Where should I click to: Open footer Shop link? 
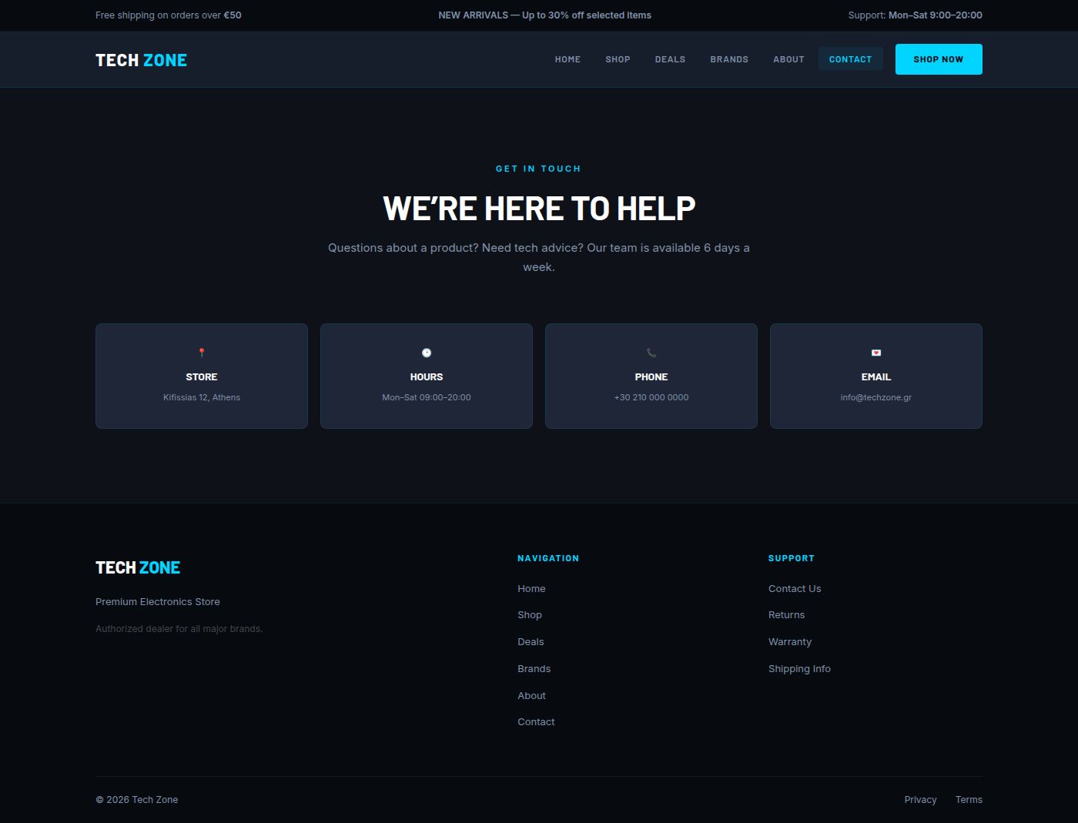click(530, 614)
